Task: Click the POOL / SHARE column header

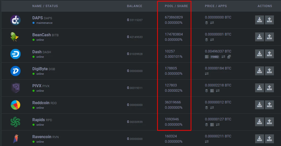Action: point(176,6)
